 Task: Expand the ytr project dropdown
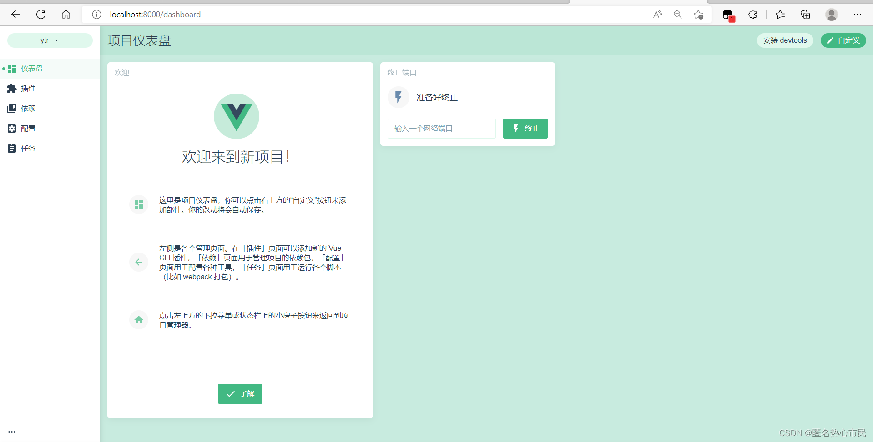(x=50, y=40)
